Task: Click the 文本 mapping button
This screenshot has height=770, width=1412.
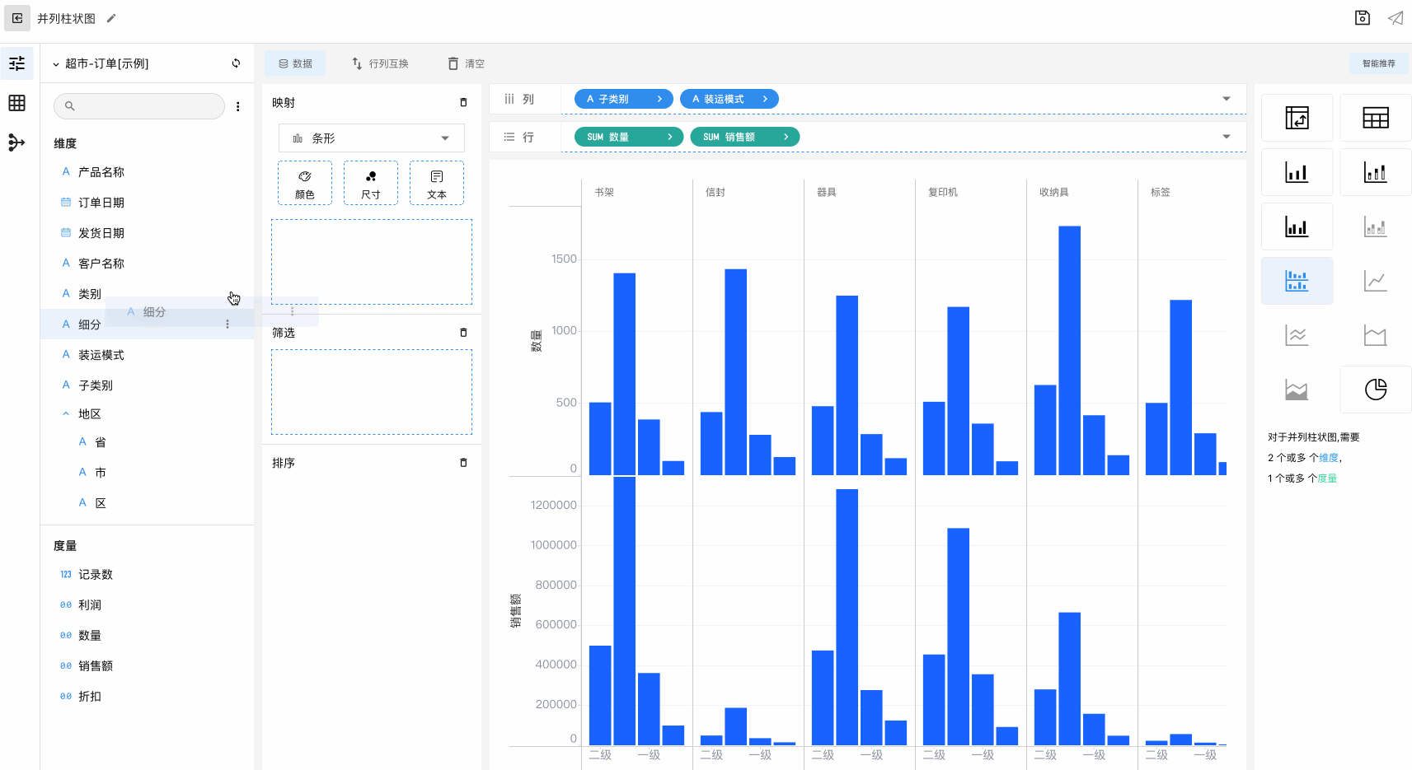Action: coord(437,183)
